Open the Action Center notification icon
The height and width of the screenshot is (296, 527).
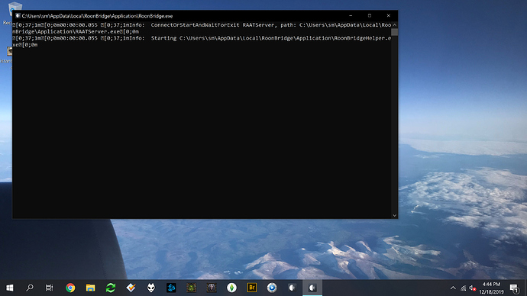[514, 288]
